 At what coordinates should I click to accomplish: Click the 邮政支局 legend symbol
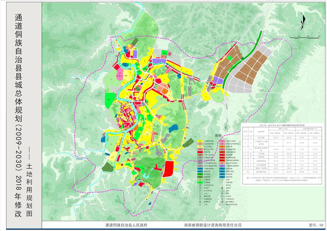tap(200, 196)
